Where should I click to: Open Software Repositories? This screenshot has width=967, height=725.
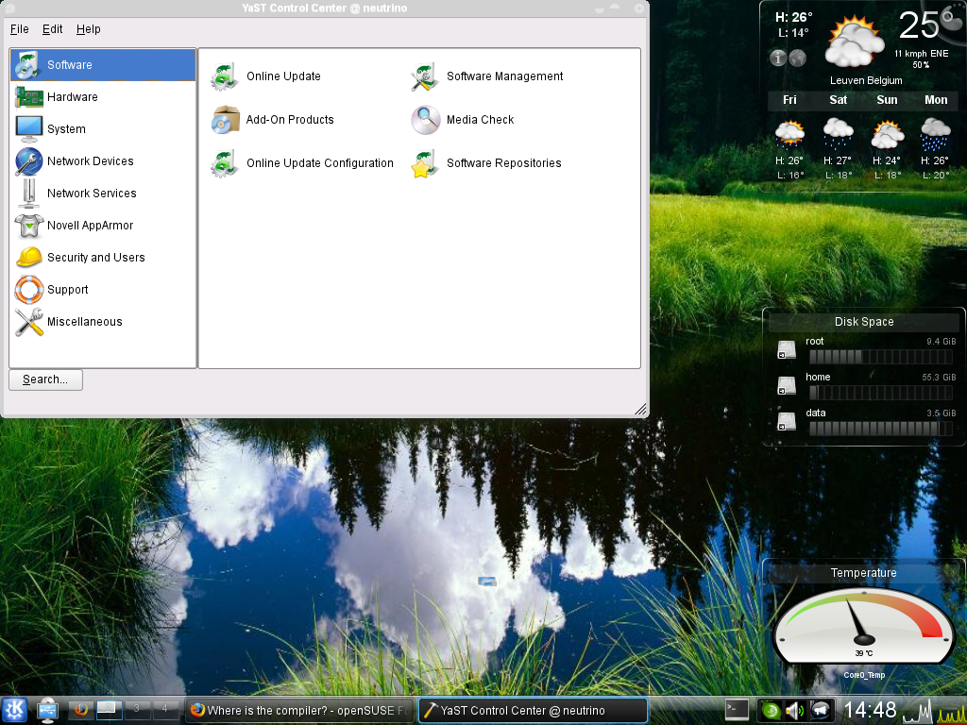[486, 163]
